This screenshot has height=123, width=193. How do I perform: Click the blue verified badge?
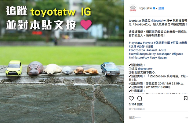(x=154, y=8)
